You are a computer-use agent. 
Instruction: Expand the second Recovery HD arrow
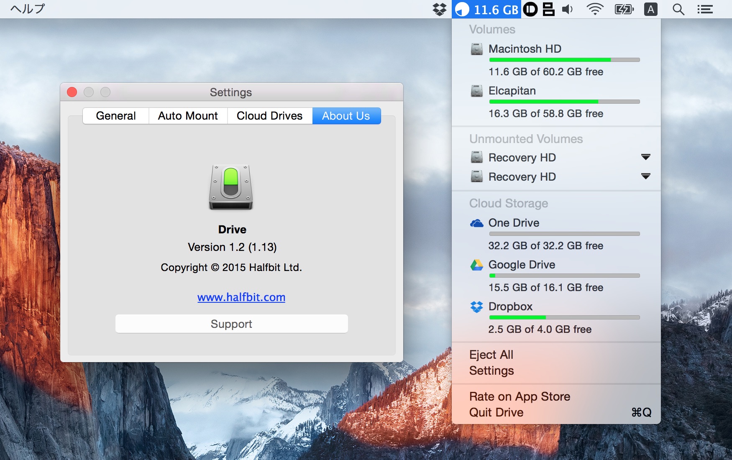tap(646, 176)
